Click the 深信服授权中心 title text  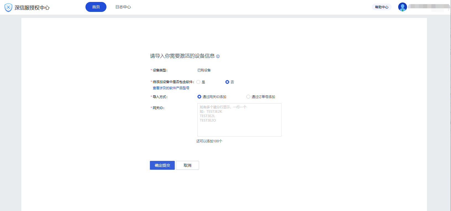pos(32,8)
